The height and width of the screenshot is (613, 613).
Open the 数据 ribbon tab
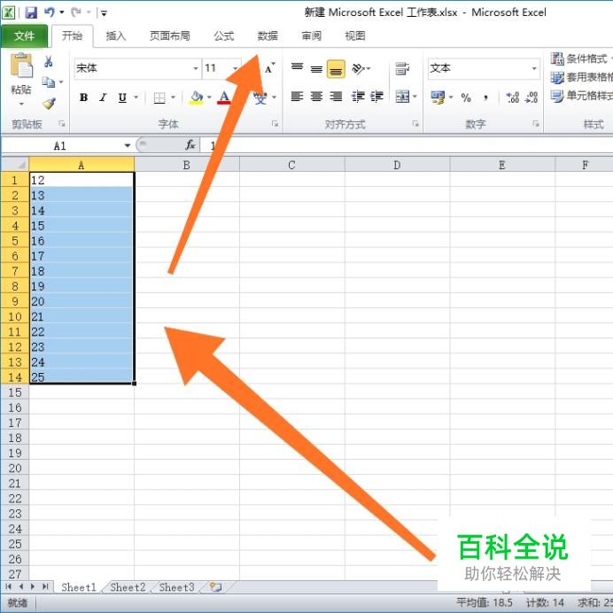pos(268,36)
